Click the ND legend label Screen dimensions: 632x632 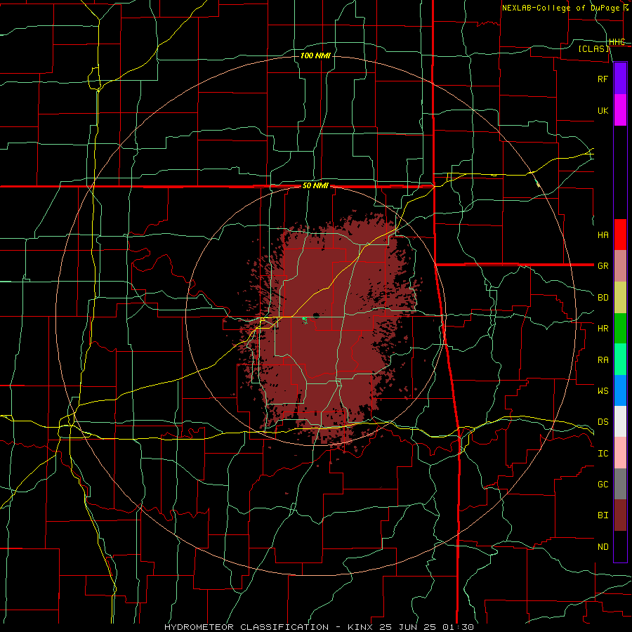pos(603,547)
